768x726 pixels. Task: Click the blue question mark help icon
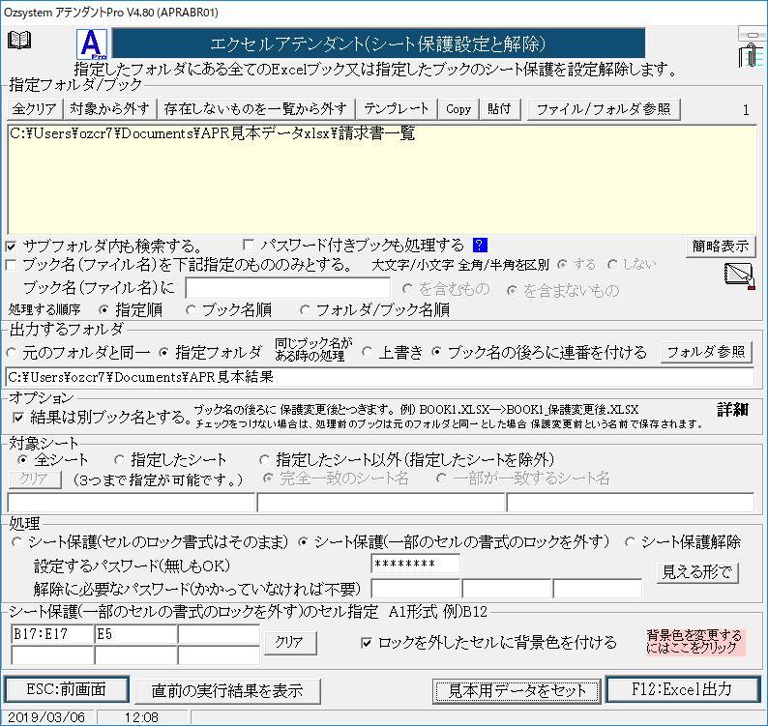(x=480, y=246)
